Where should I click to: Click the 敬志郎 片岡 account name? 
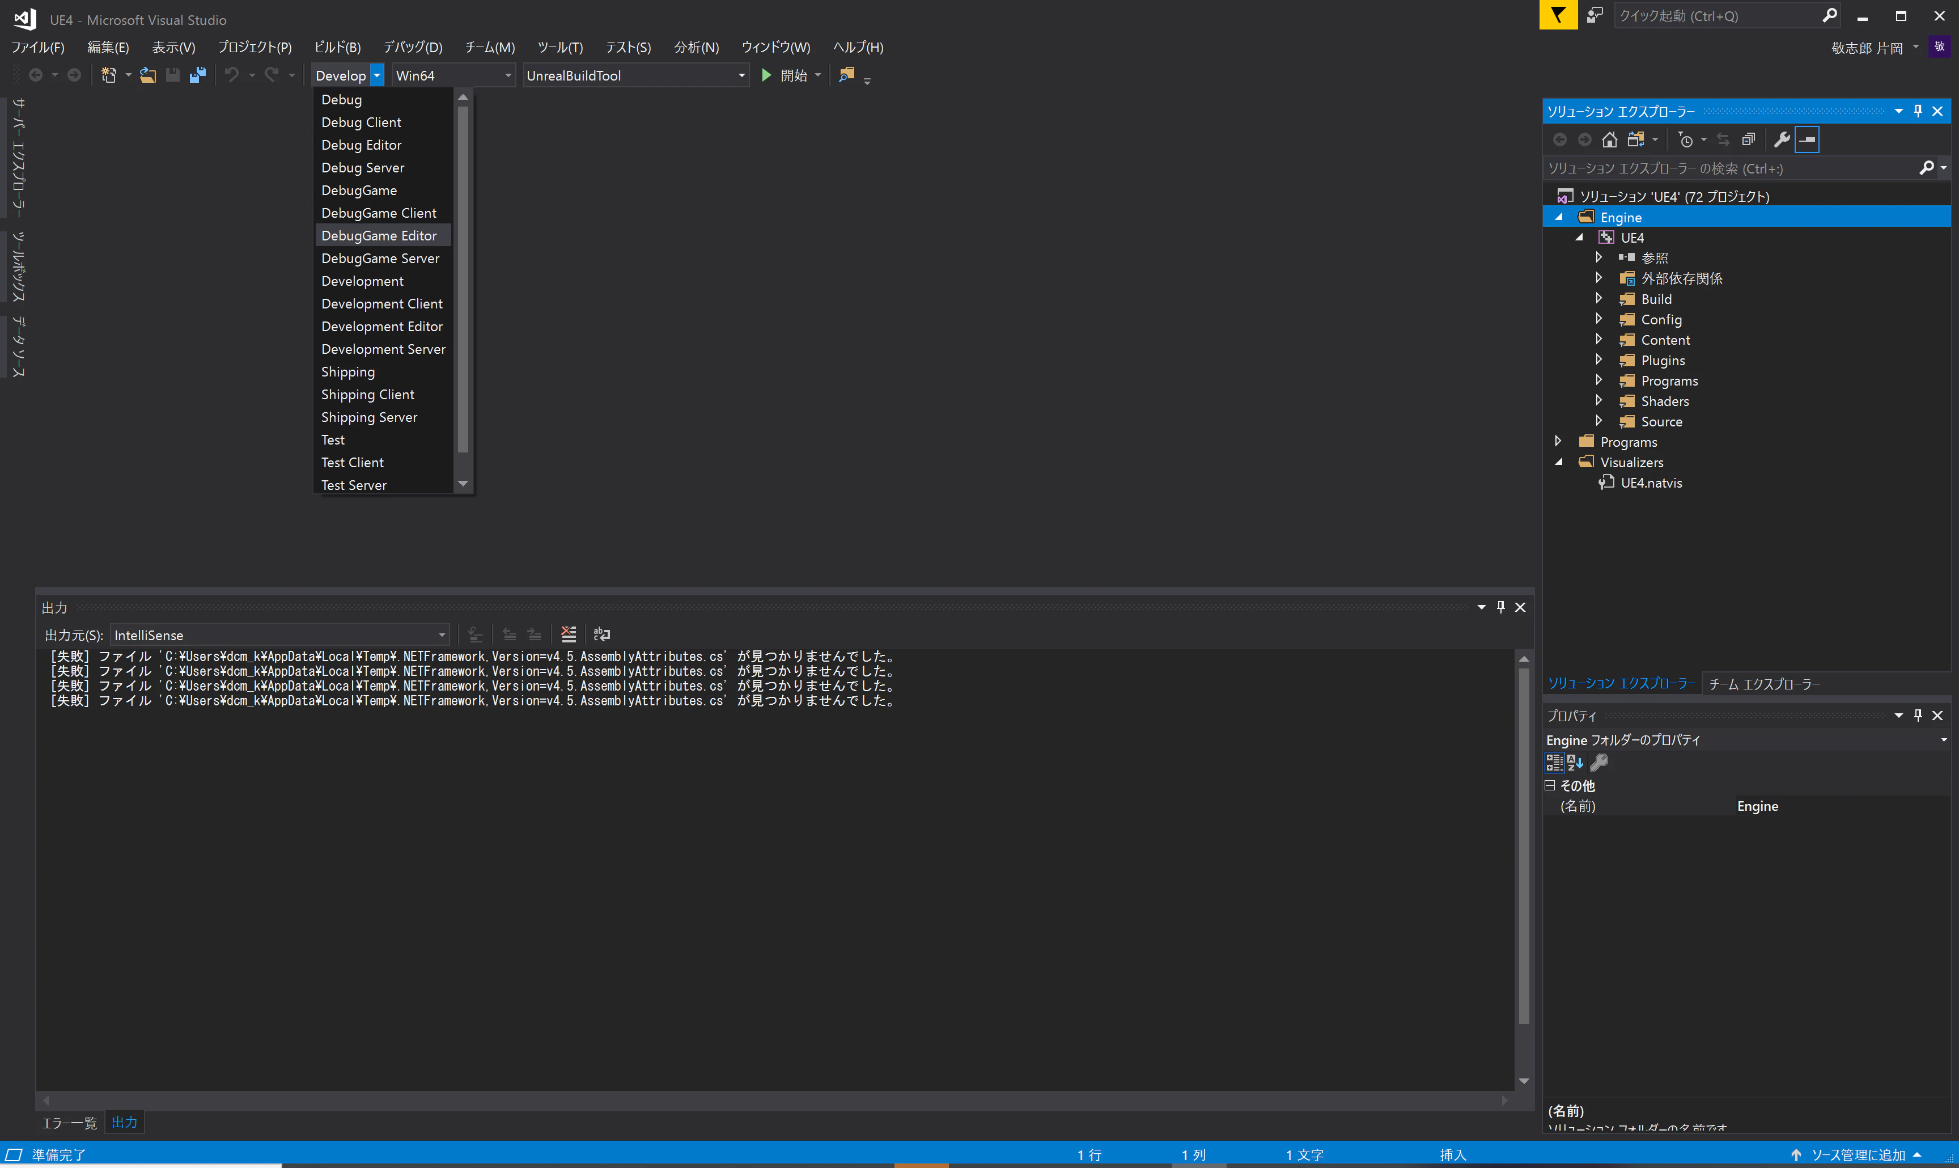click(x=1867, y=48)
